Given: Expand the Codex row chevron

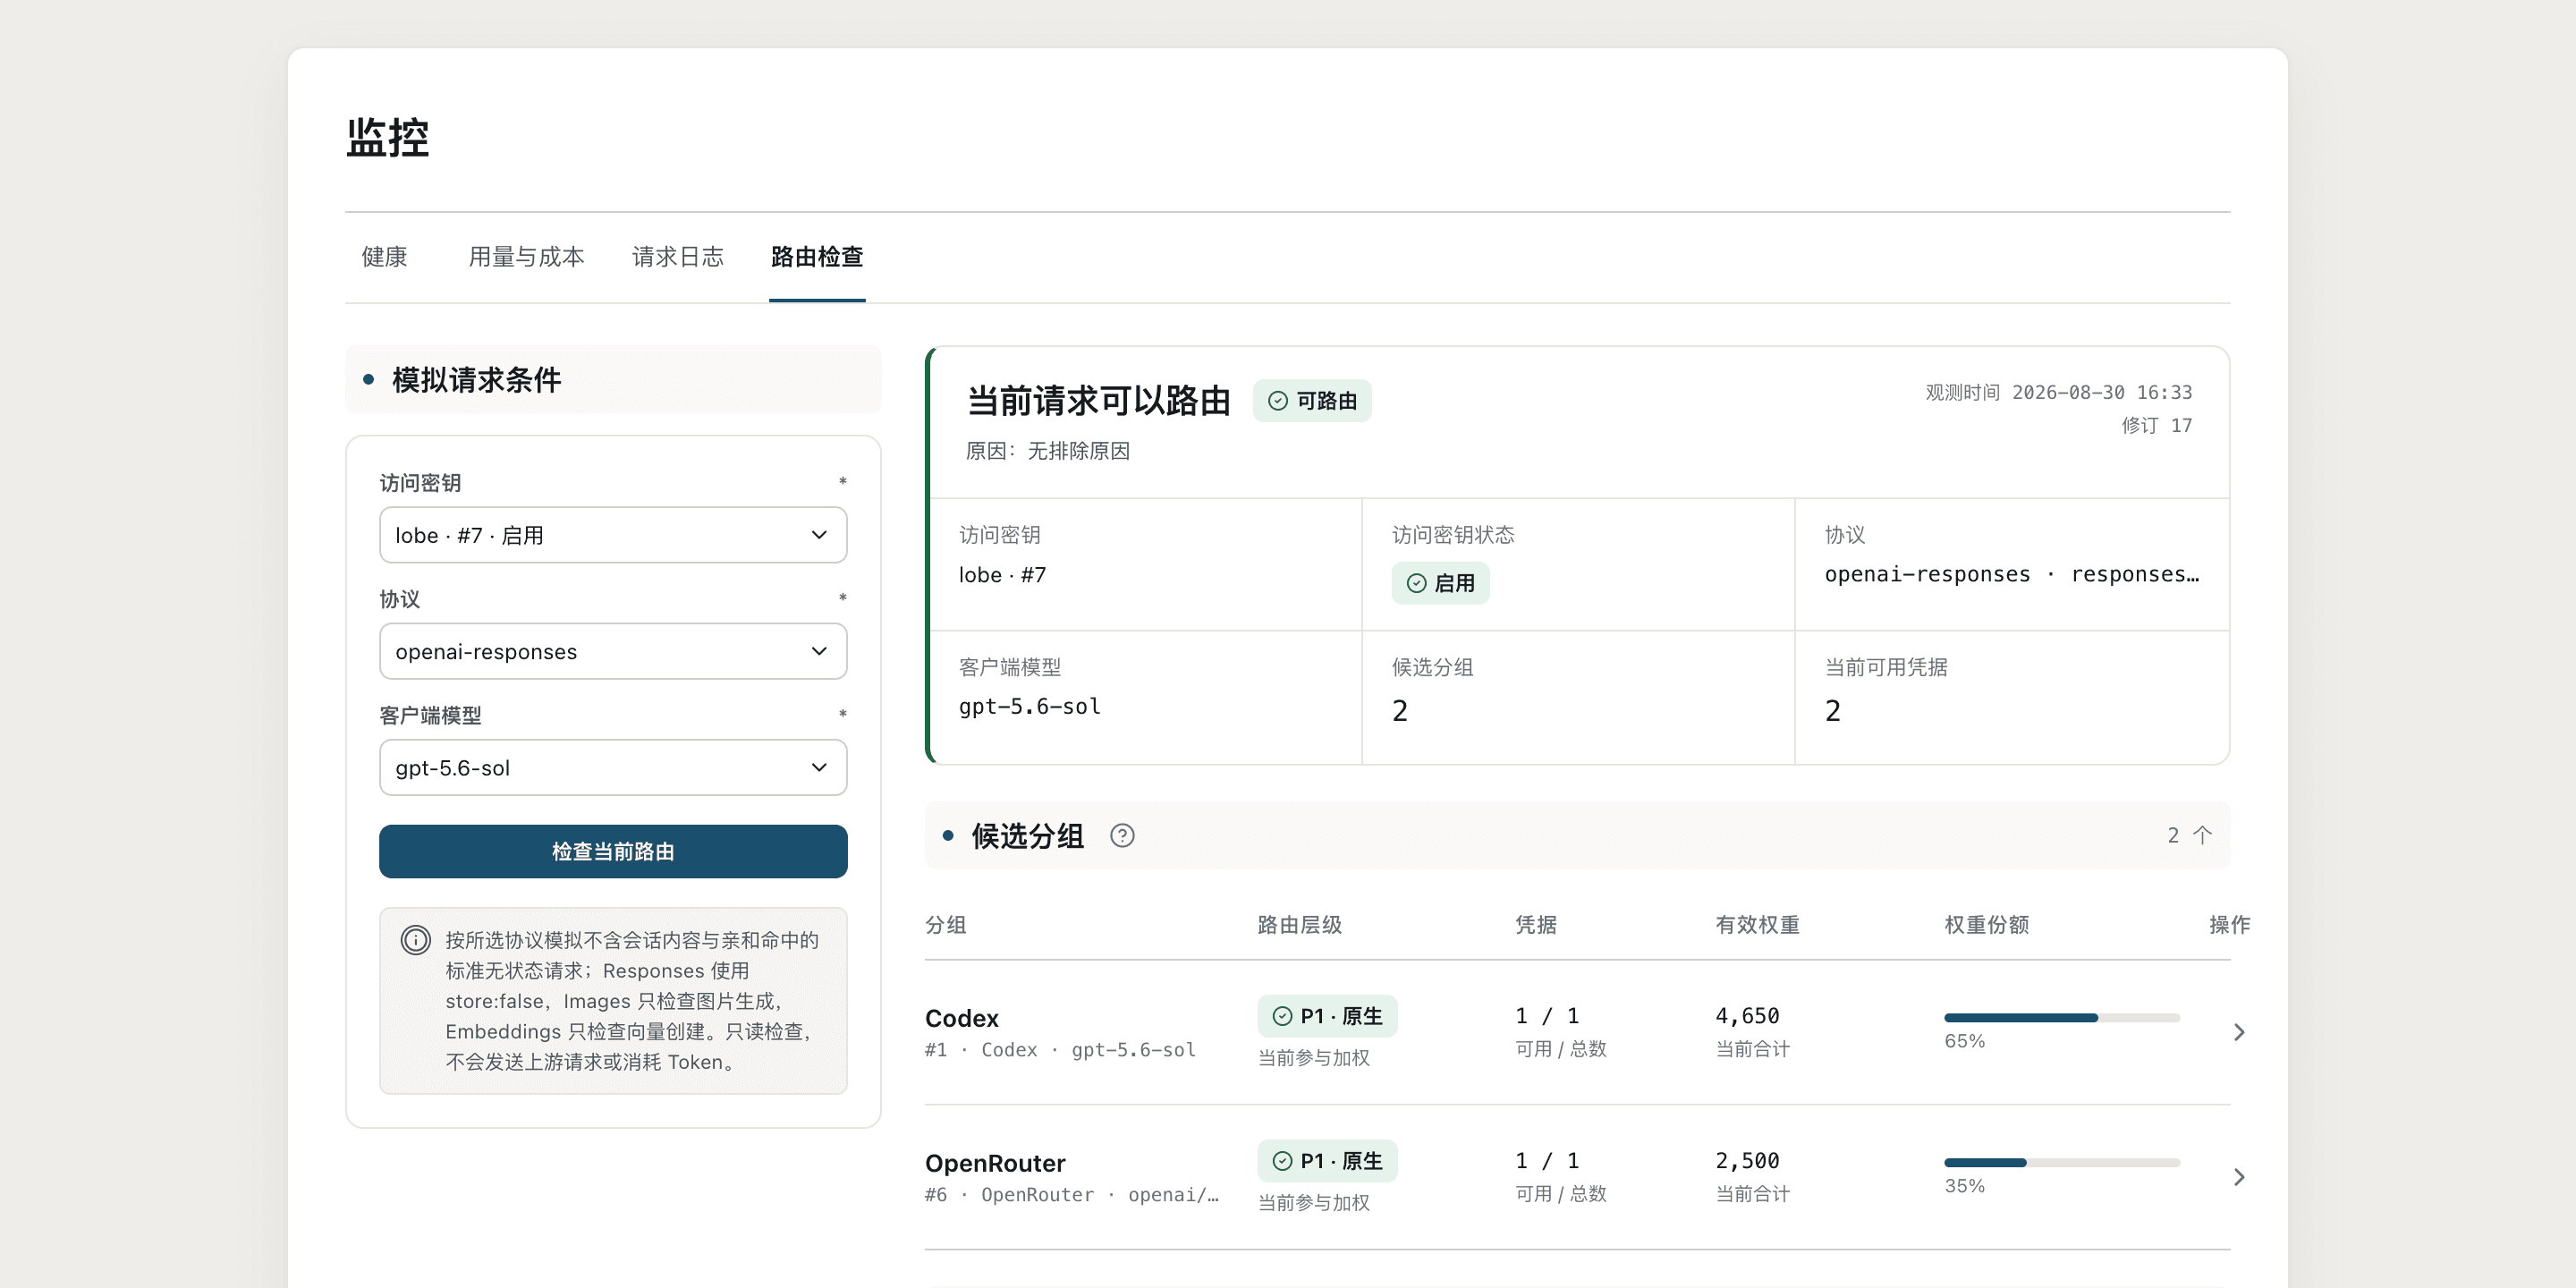Looking at the screenshot, I should click(x=2239, y=1032).
